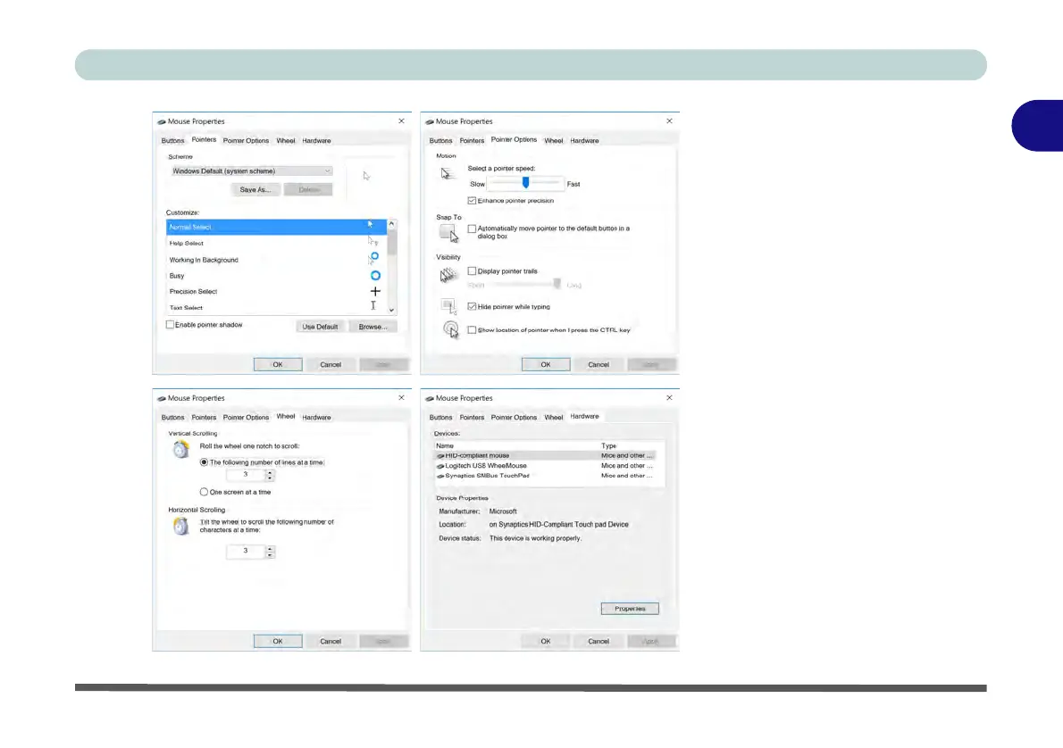The width and height of the screenshot is (1063, 748).
Task: Click horizontal scroll characters number field
Action: [x=246, y=551]
